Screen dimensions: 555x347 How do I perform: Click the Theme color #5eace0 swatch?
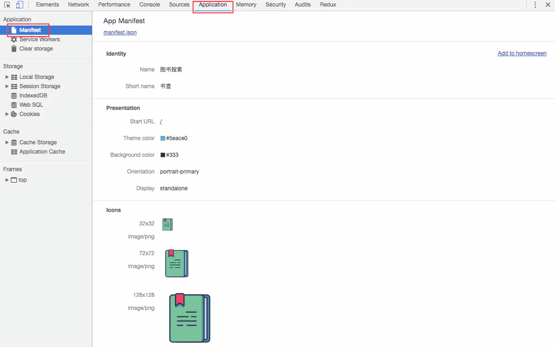tap(163, 138)
